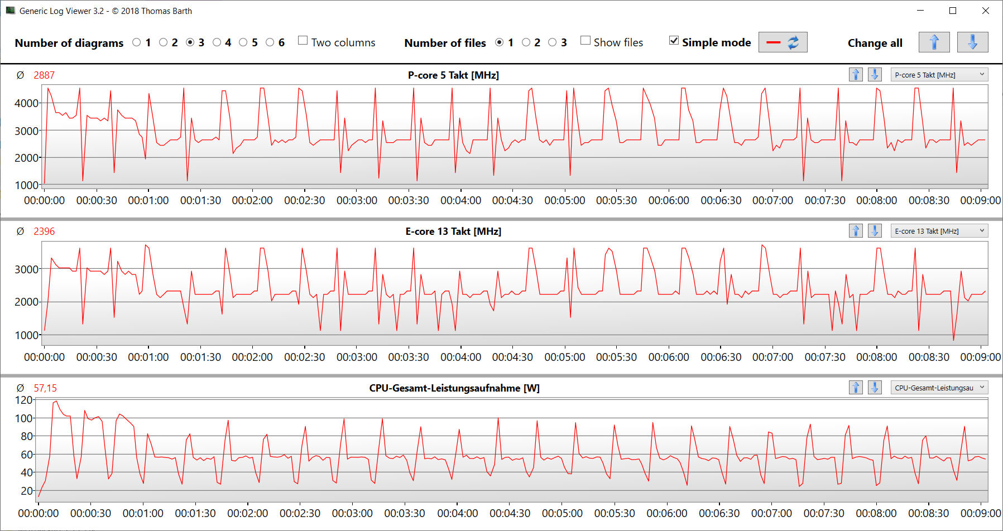
Task: Select 5 diagrams radio option
Action: 243,42
